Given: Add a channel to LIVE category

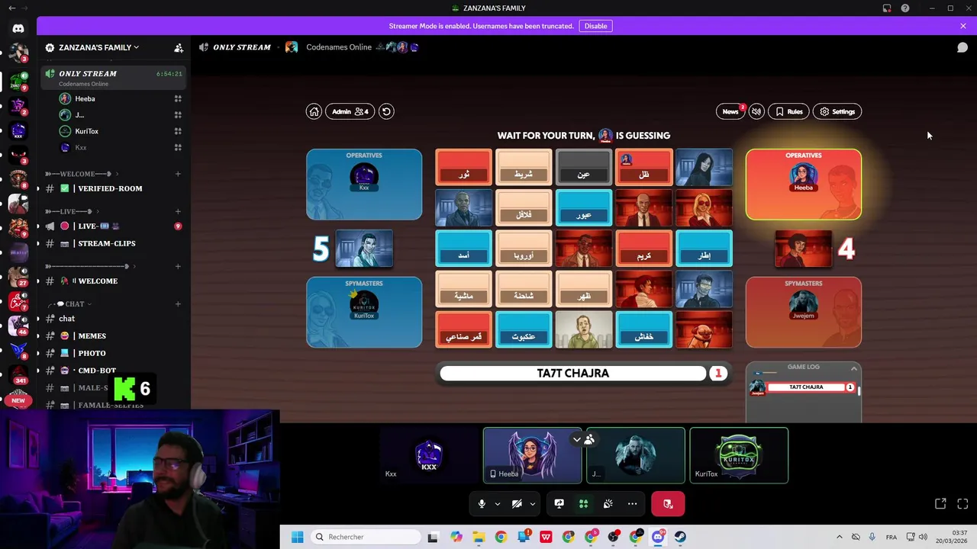Looking at the screenshot, I should pos(178,211).
